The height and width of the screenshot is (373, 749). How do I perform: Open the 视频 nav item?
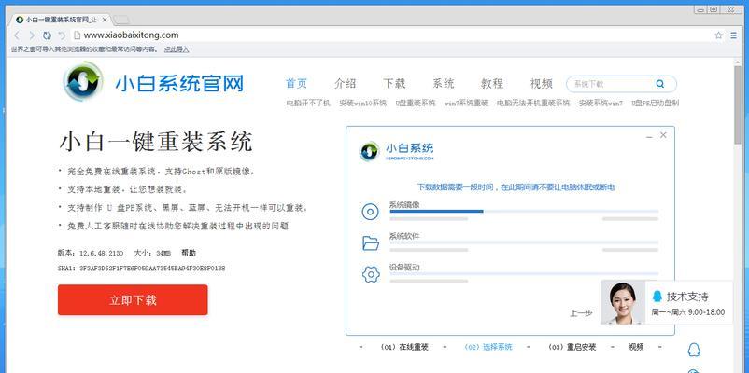pyautogui.click(x=542, y=84)
